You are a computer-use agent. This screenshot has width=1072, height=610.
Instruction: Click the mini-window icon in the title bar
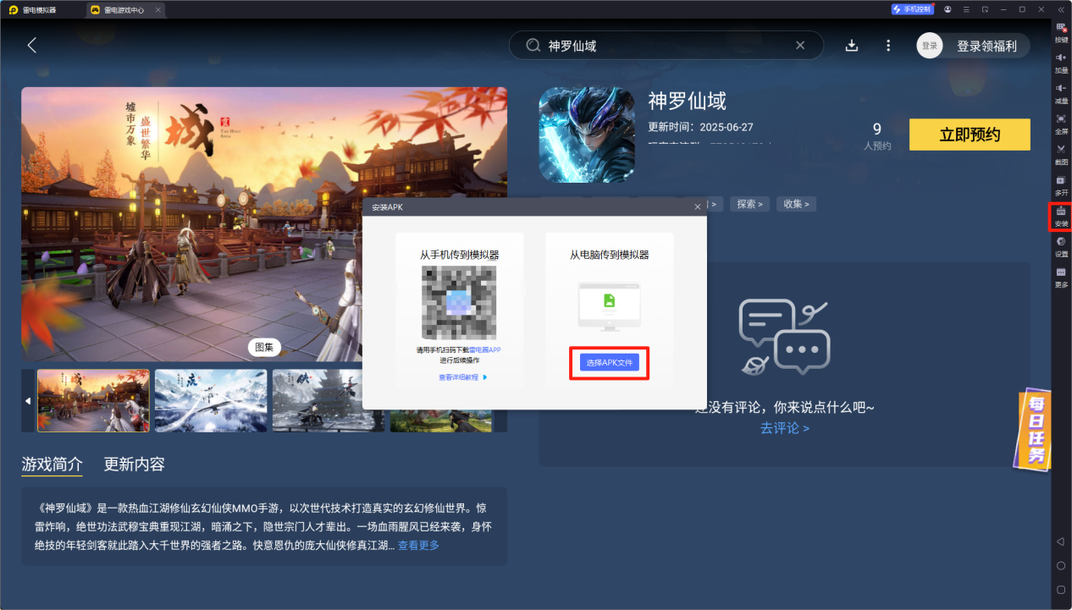985,9
